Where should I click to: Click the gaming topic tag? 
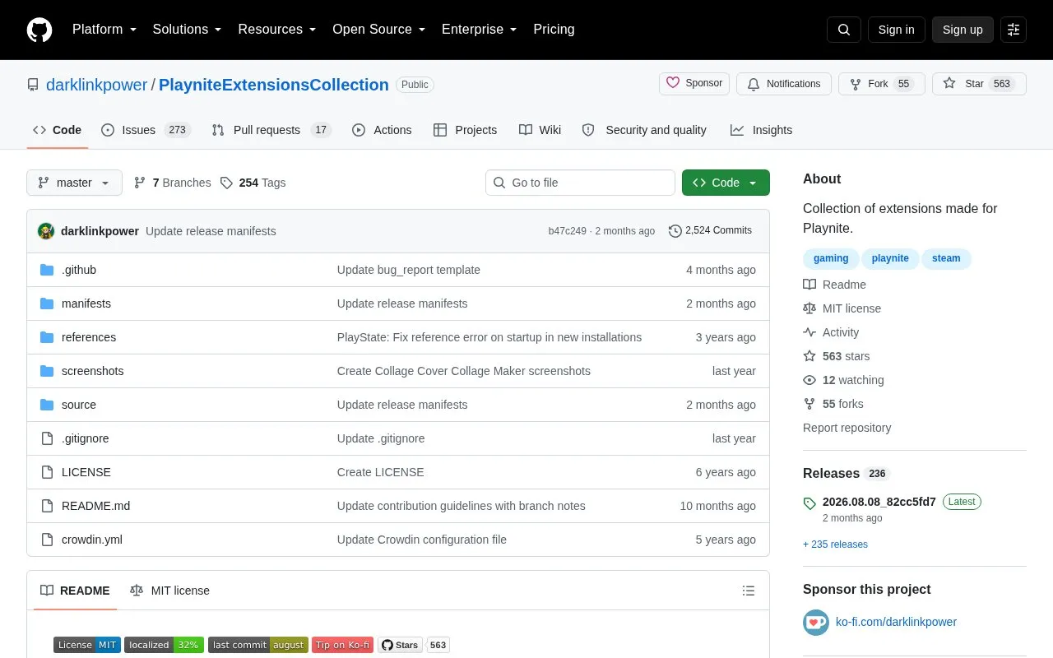[x=831, y=258]
